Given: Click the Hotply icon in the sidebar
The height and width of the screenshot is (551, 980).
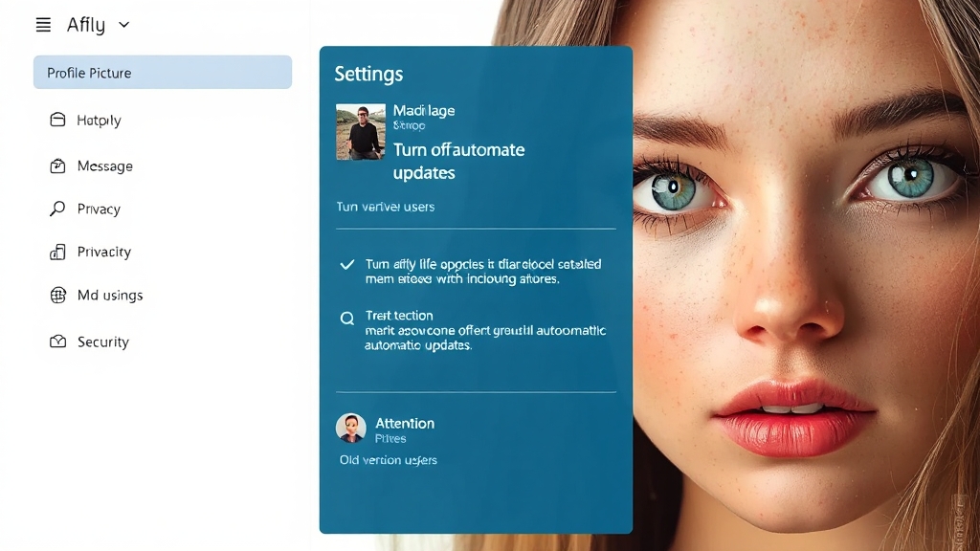Looking at the screenshot, I should point(57,120).
